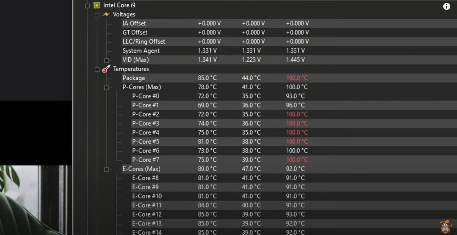
Task: Select the Voltages label
Action: click(x=124, y=15)
